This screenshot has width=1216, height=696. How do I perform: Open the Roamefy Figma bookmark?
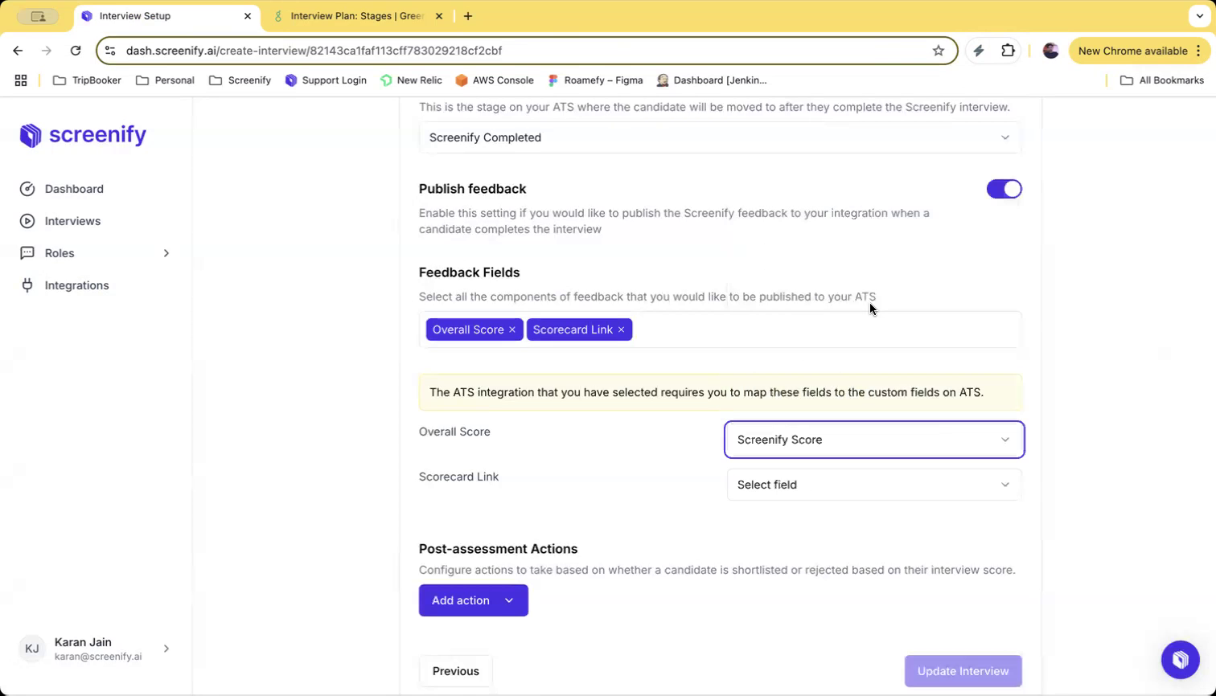[x=595, y=80]
